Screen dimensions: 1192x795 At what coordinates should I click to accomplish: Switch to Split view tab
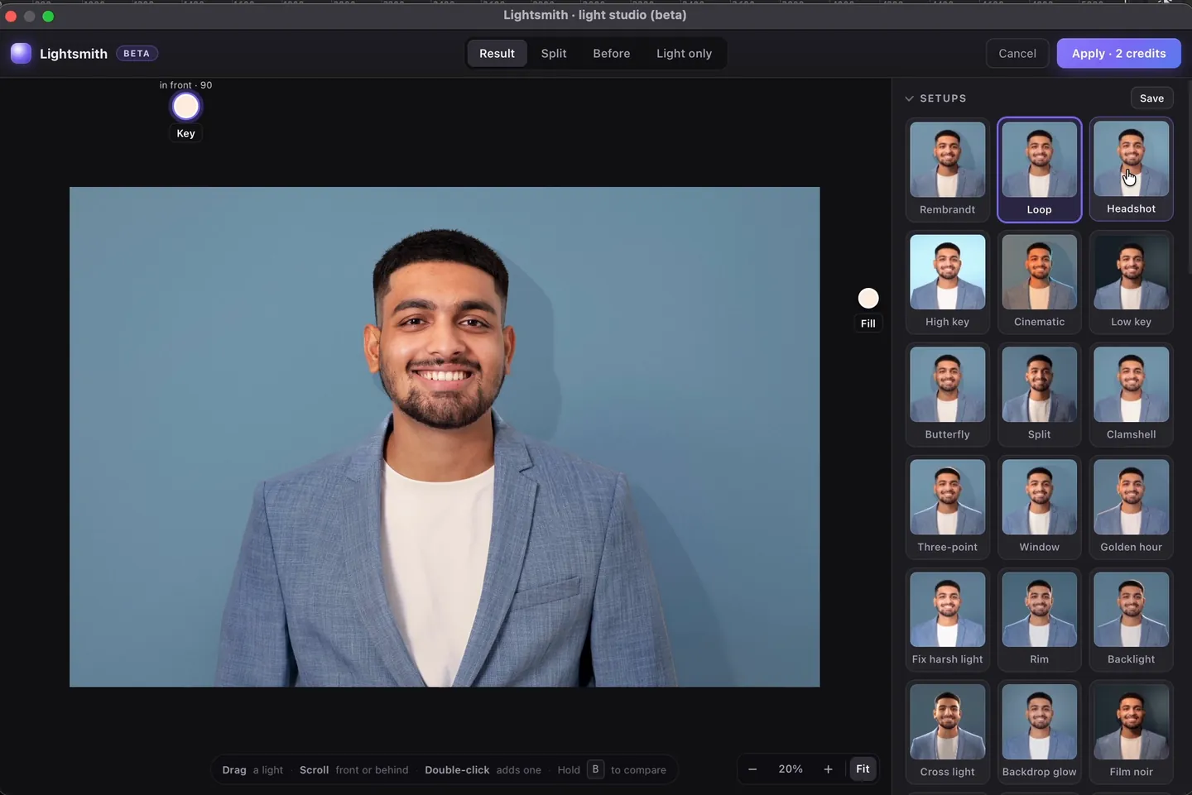click(x=554, y=53)
